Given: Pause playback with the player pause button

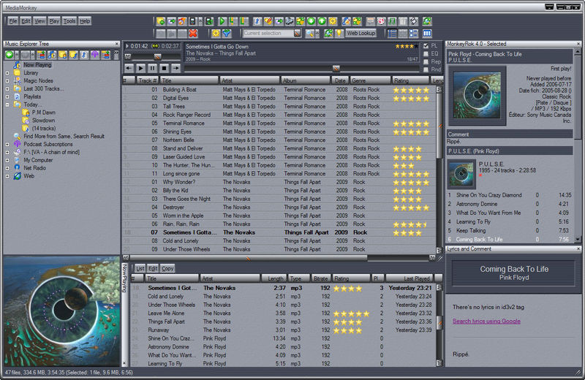Looking at the screenshot, I should click(152, 68).
